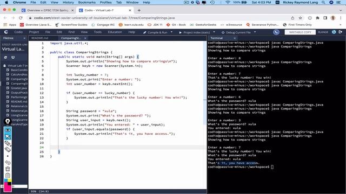Click the undo arrow in overlay toolbar
This screenshot has height=194, width=346.
click(8, 163)
